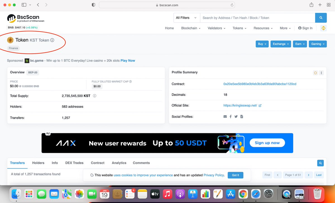Click Got It on cookie notice

pos(235,175)
